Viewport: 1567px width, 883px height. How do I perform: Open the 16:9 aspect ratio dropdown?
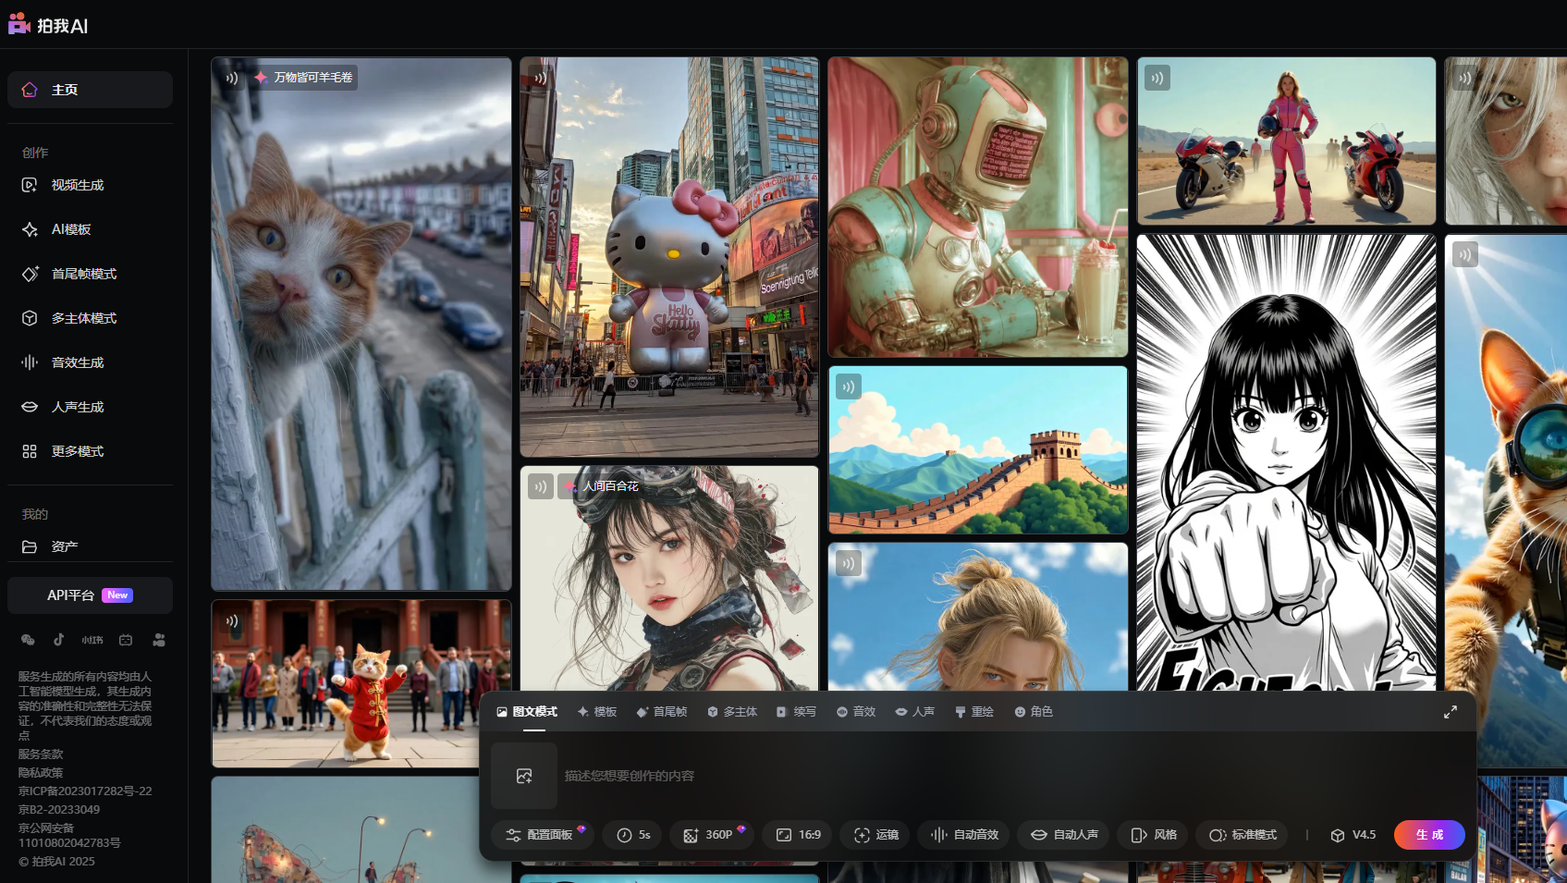(798, 835)
